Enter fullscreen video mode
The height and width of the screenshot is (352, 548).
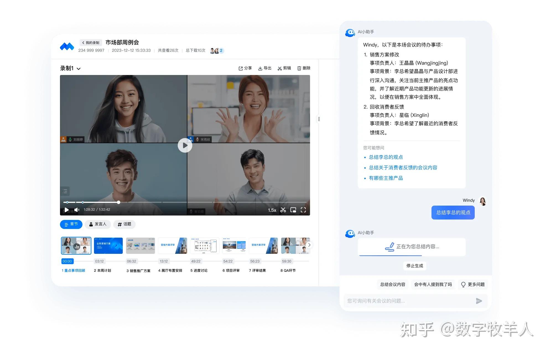point(303,210)
